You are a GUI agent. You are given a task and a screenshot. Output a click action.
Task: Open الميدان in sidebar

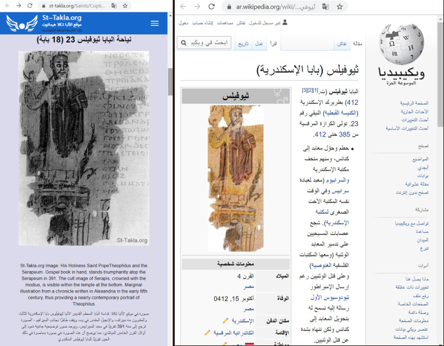tap(423, 240)
